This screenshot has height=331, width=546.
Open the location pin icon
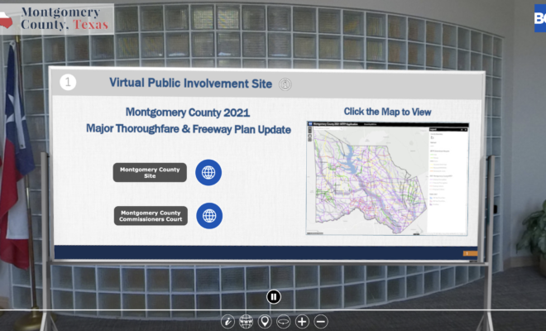[265, 321]
